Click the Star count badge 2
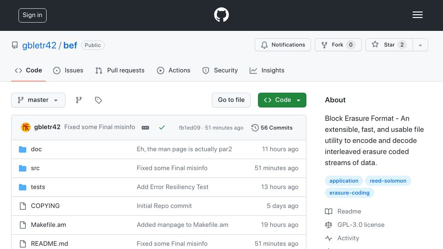This screenshot has width=443, height=249. (x=402, y=45)
